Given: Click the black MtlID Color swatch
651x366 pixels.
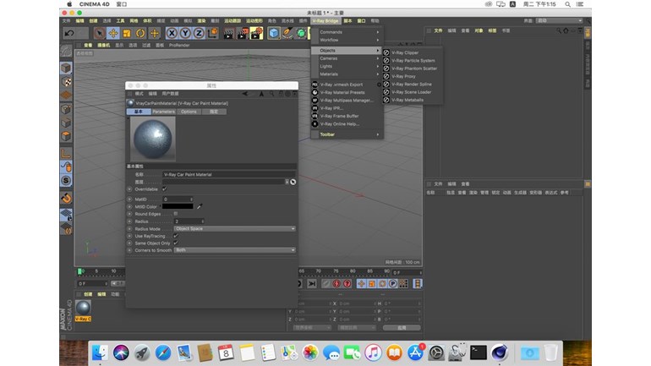Looking at the screenshot, I should 177,205.
